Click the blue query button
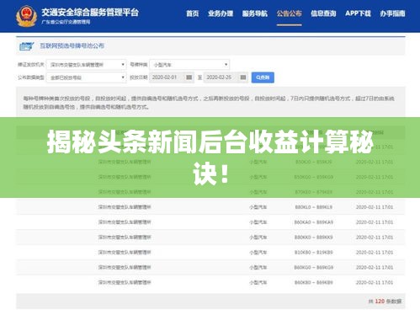 pyautogui.click(x=263, y=77)
